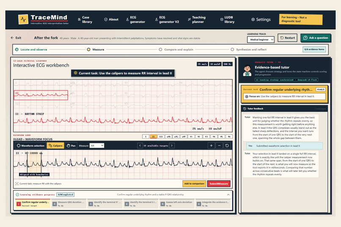This screenshot has width=341, height=227.
Task: Exit the case with the back arrow
Action: coord(16,38)
